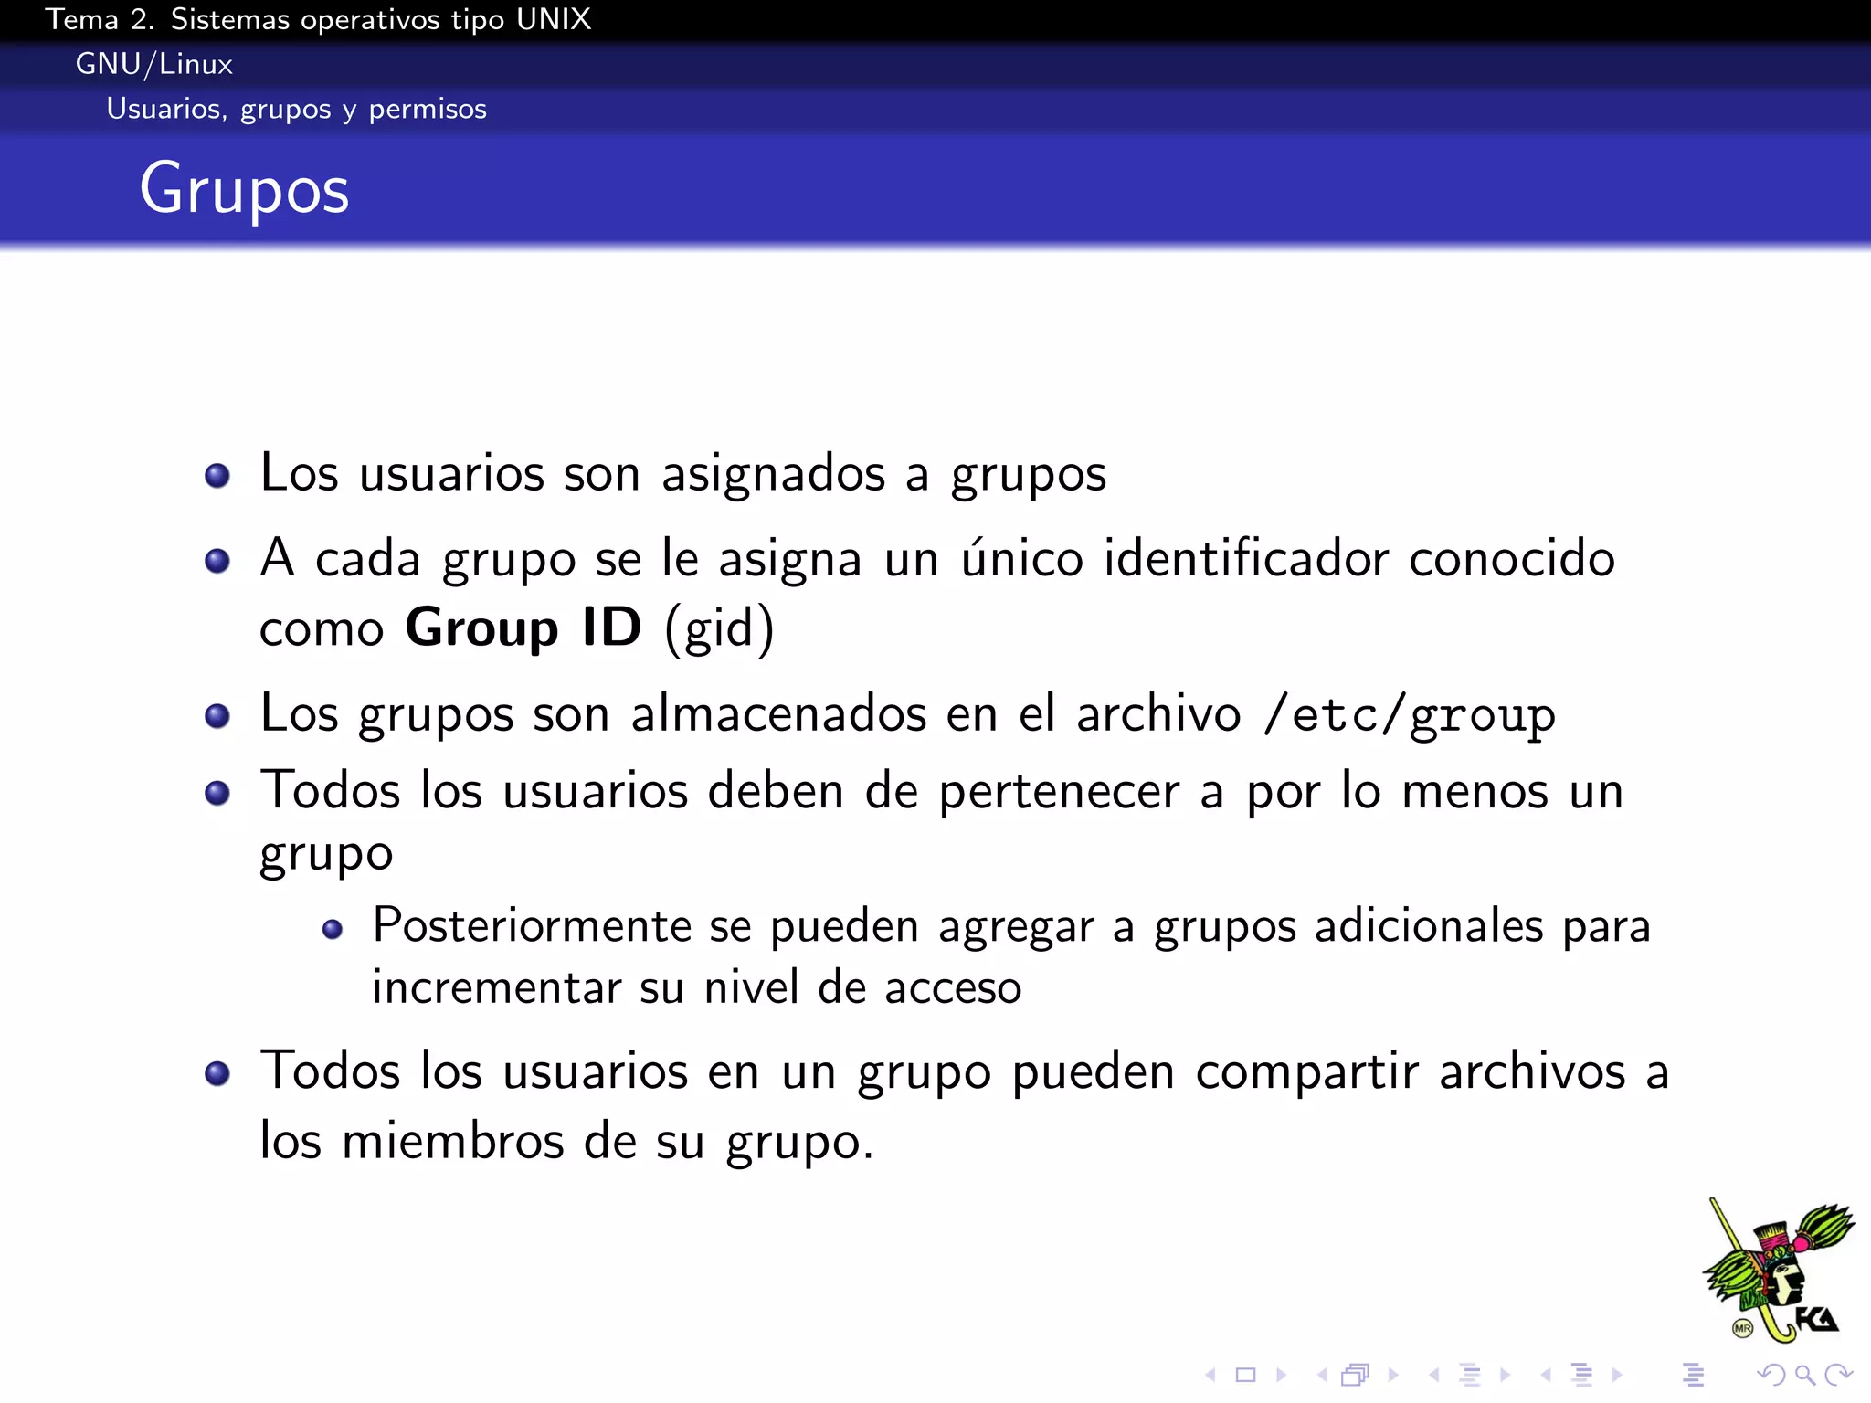Click the go forward curved arrow

click(1838, 1375)
